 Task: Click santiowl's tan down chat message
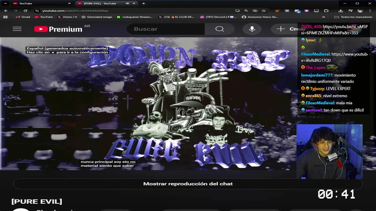click(332, 110)
